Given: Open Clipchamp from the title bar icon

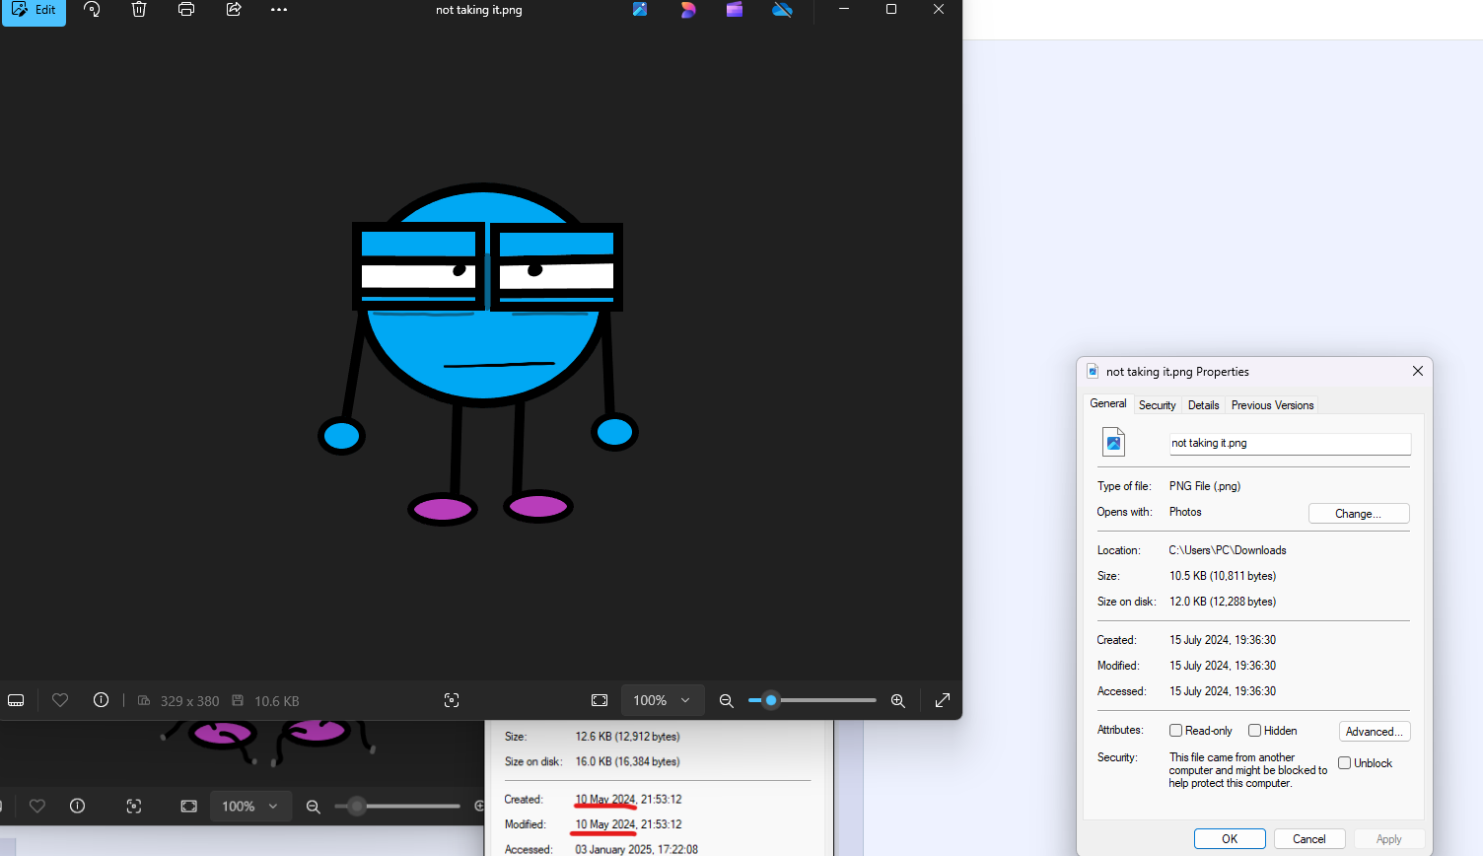Looking at the screenshot, I should coord(735,10).
